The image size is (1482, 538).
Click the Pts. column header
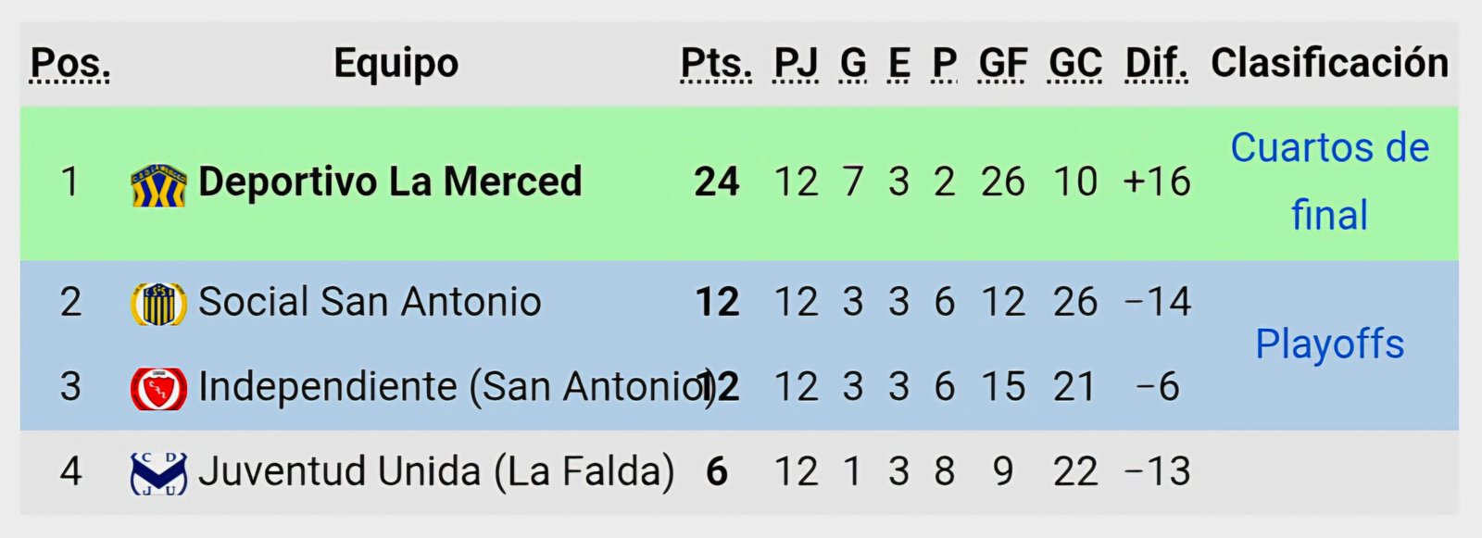tap(716, 64)
